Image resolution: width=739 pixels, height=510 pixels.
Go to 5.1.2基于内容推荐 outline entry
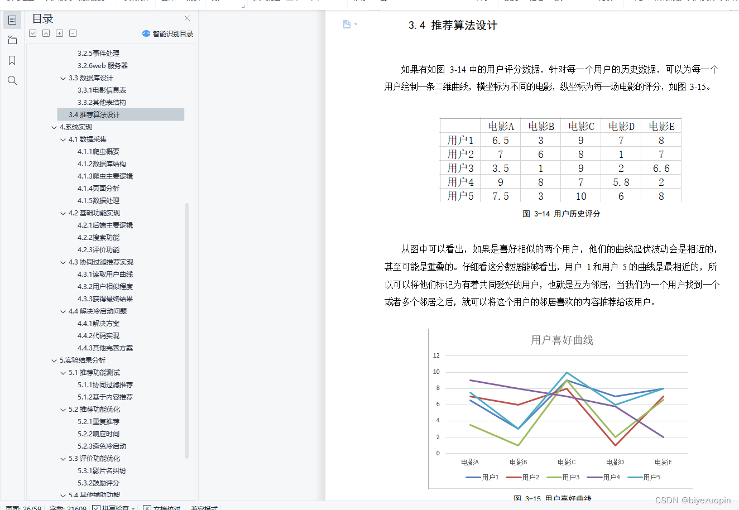click(105, 397)
